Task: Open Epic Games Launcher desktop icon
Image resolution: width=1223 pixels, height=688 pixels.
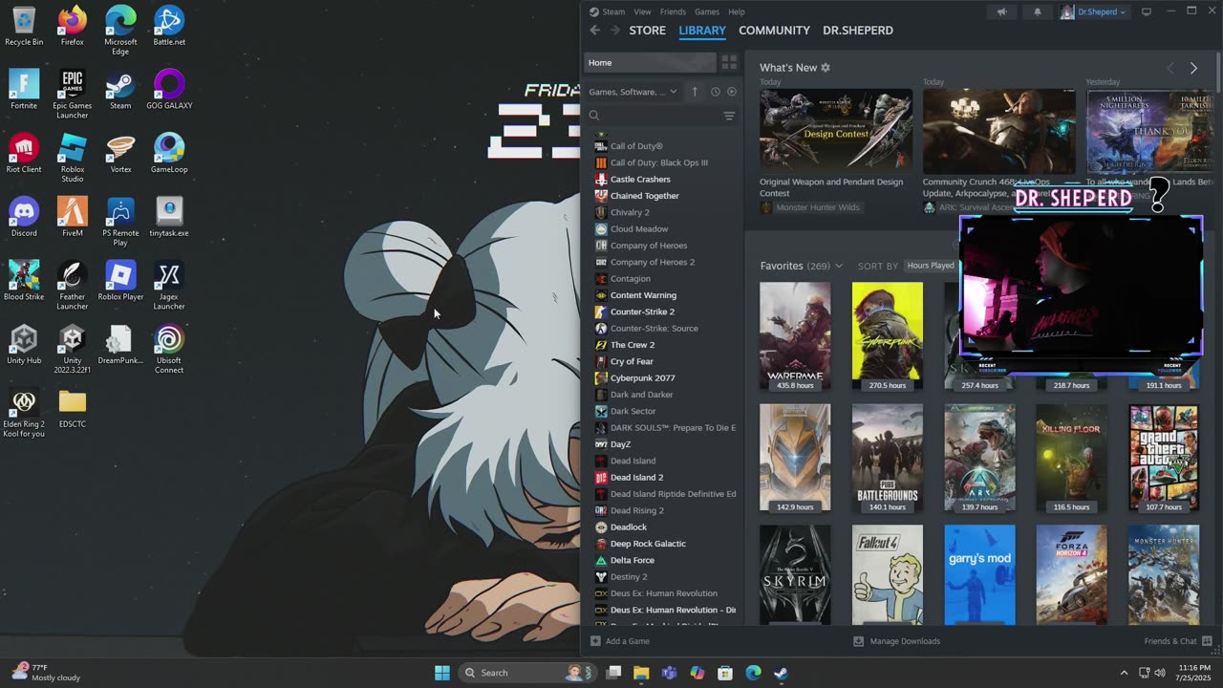Action: click(72, 95)
